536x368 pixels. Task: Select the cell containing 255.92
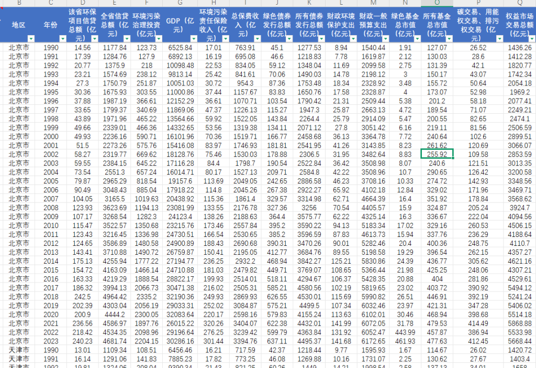[437, 154]
